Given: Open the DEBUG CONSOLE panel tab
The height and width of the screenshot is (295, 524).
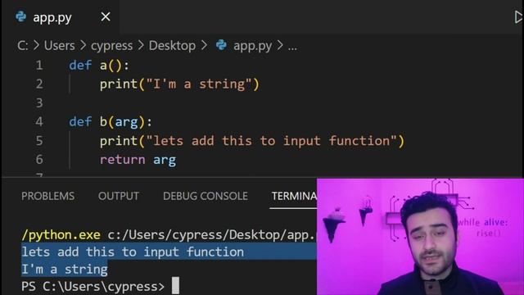Looking at the screenshot, I should [x=206, y=196].
